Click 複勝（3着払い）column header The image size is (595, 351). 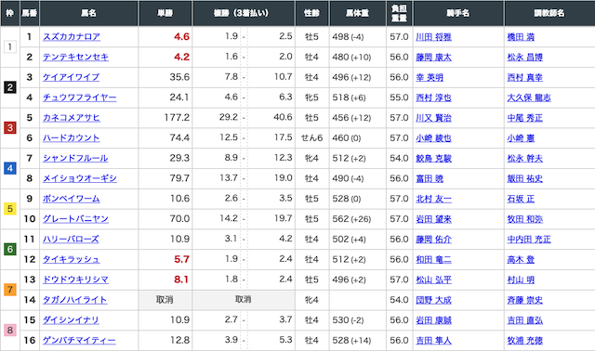[244, 13]
